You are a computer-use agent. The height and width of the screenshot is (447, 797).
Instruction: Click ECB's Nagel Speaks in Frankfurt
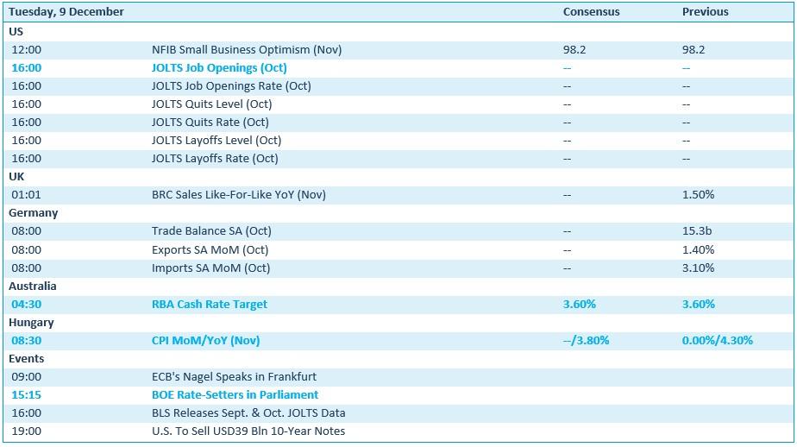point(234,376)
